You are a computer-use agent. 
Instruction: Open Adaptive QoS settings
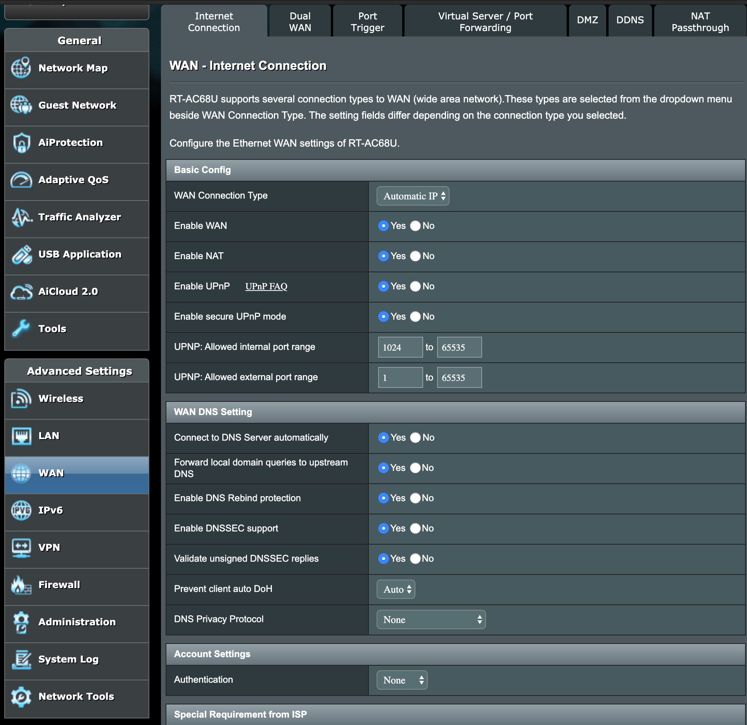pos(73,180)
